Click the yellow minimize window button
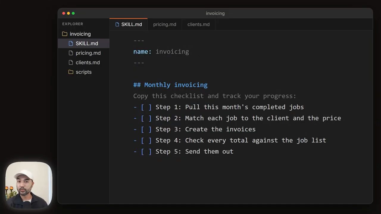The width and height of the screenshot is (381, 214). [68, 13]
